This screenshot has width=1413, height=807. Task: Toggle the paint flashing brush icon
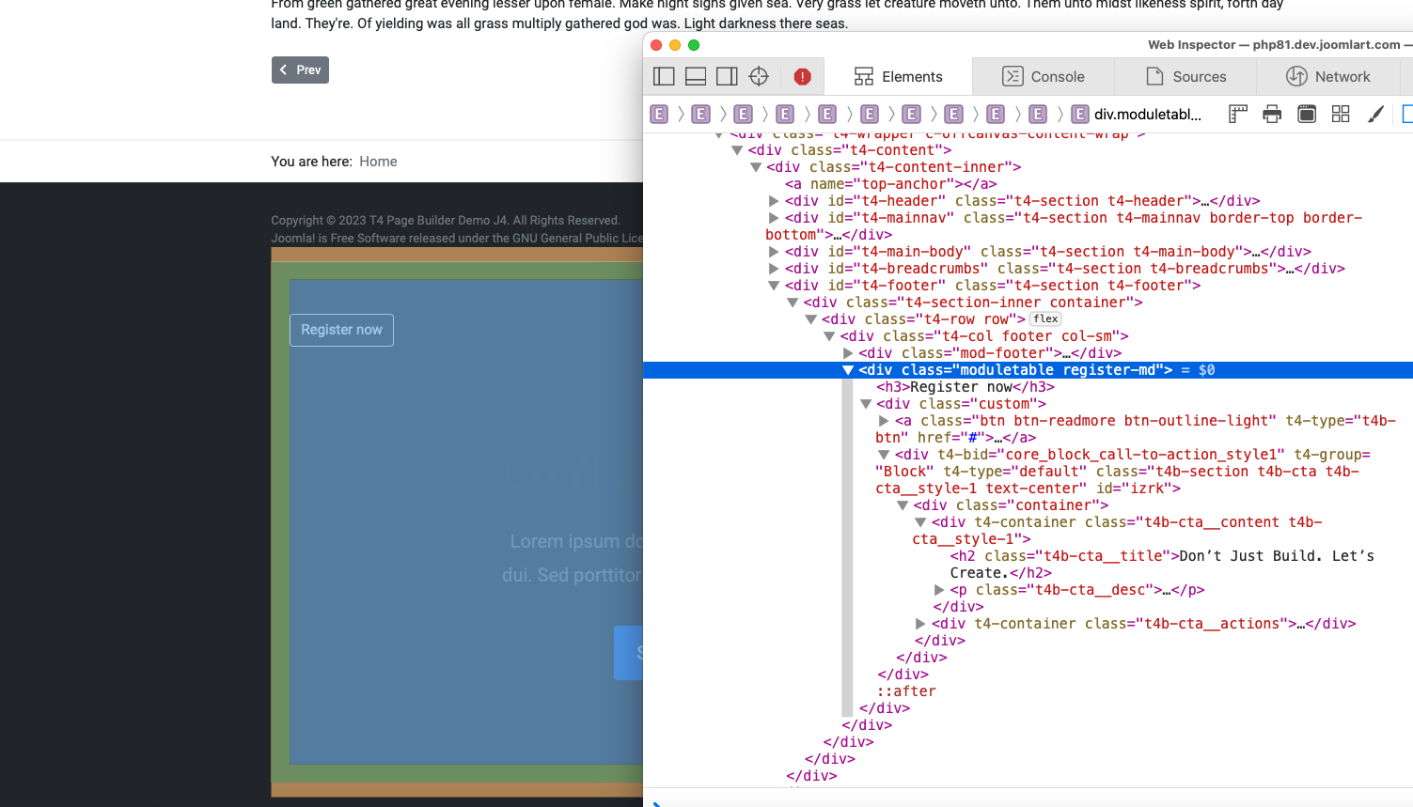coord(1375,114)
